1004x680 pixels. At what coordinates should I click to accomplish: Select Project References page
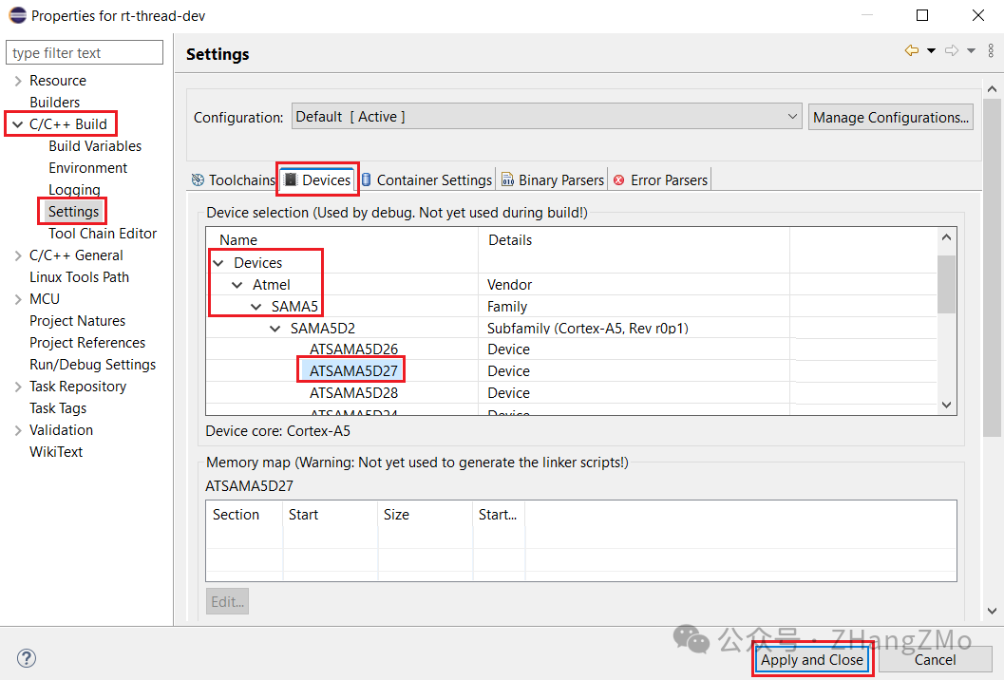[87, 343]
